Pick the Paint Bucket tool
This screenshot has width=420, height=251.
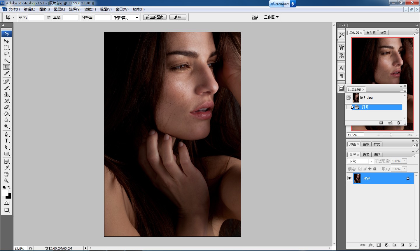[6, 114]
